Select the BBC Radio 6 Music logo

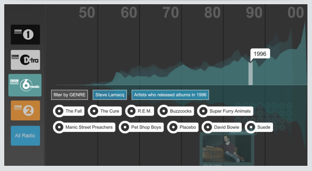pyautogui.click(x=25, y=85)
